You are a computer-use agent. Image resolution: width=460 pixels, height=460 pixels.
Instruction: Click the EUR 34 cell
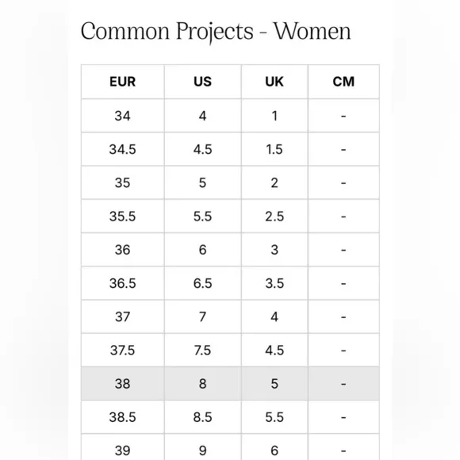click(x=123, y=116)
